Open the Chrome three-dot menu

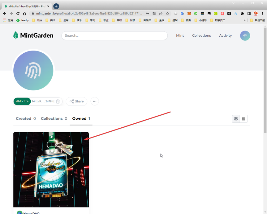(x=262, y=14)
